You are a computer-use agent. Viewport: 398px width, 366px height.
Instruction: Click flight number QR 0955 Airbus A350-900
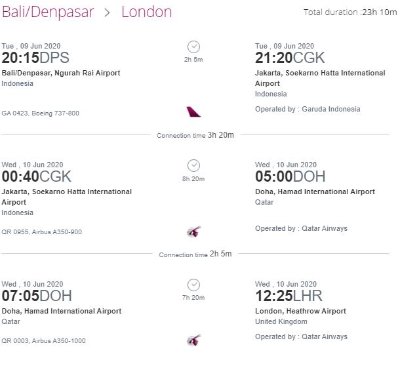pyautogui.click(x=41, y=232)
